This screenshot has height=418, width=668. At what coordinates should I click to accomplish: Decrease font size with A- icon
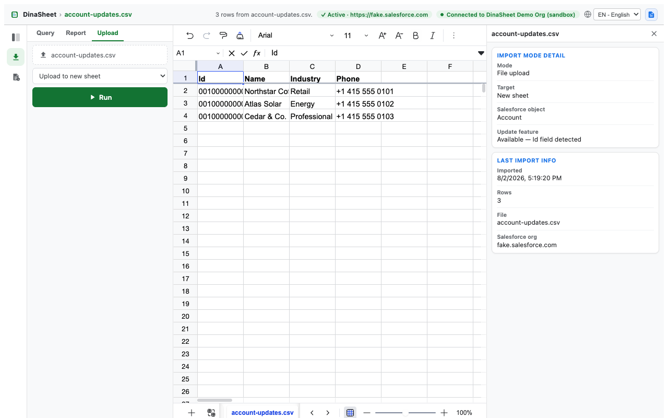tap(399, 36)
